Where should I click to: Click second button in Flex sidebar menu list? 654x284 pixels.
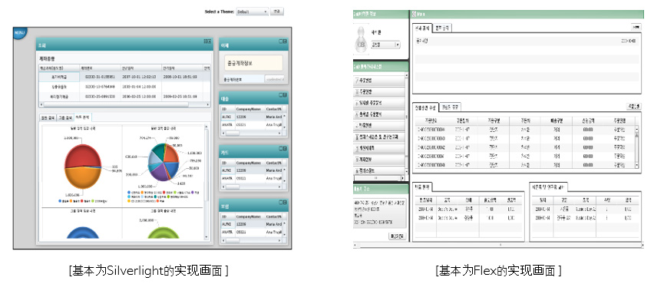(379, 91)
